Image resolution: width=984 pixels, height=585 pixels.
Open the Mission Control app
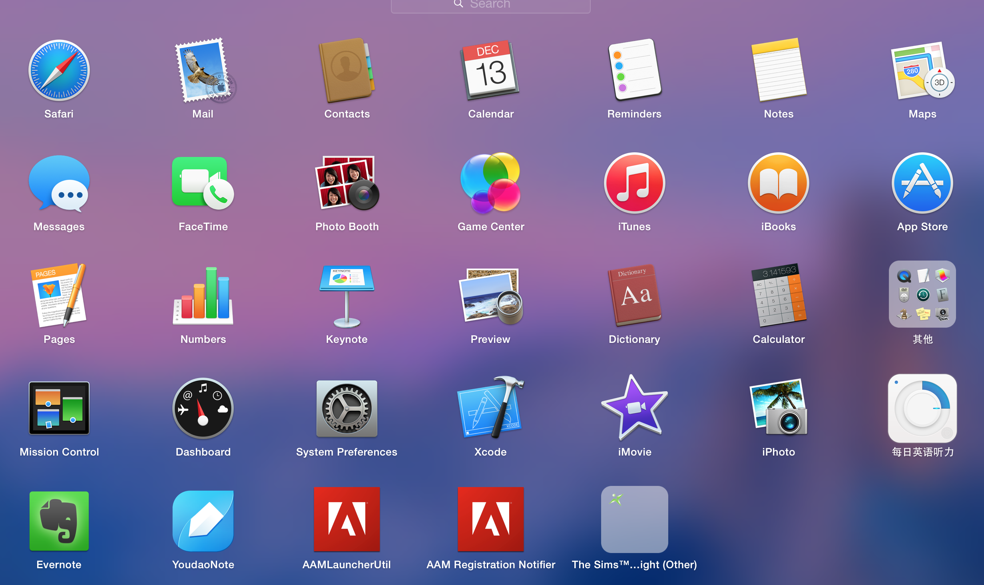pyautogui.click(x=59, y=408)
